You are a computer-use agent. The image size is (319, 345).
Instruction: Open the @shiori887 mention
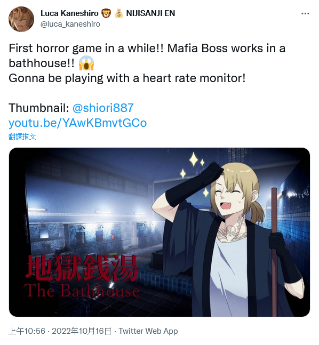[x=103, y=108]
